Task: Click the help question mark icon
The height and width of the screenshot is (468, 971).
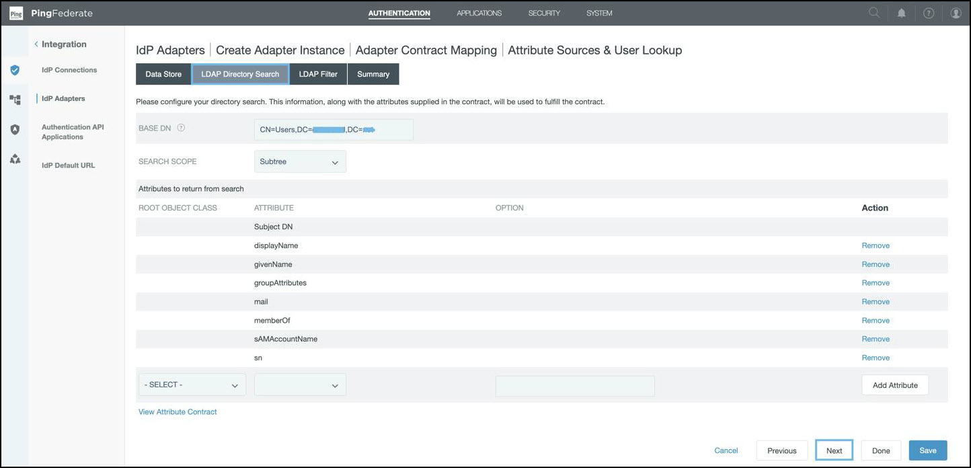Action: tap(929, 13)
